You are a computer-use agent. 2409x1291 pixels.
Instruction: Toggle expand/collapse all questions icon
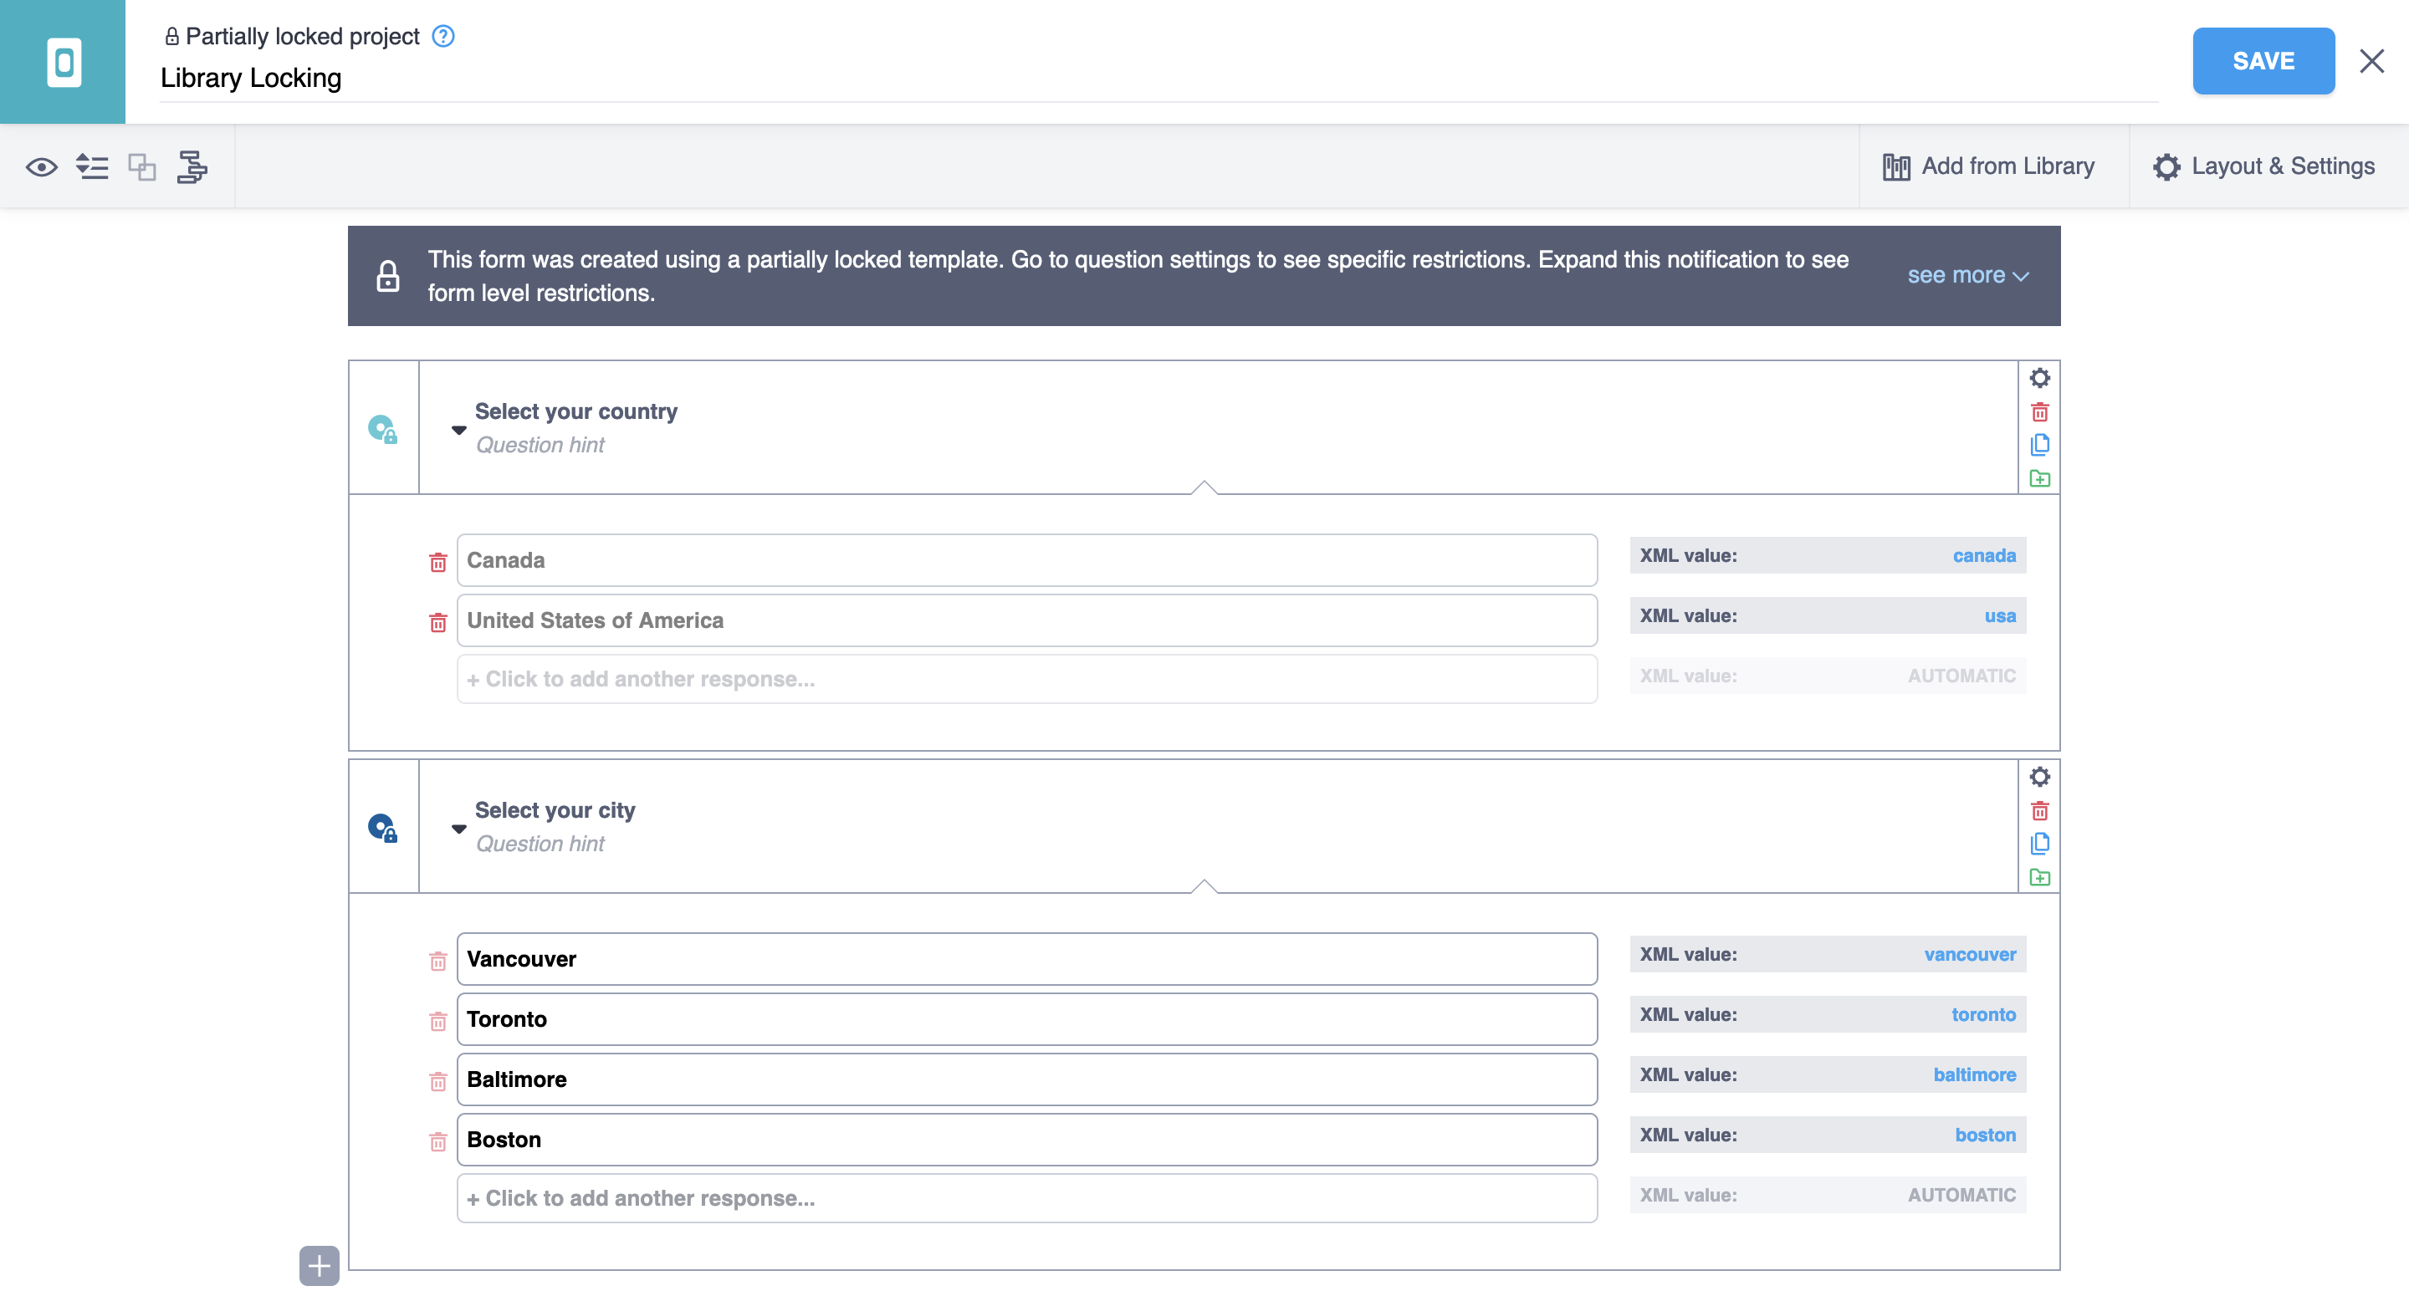[x=92, y=167]
